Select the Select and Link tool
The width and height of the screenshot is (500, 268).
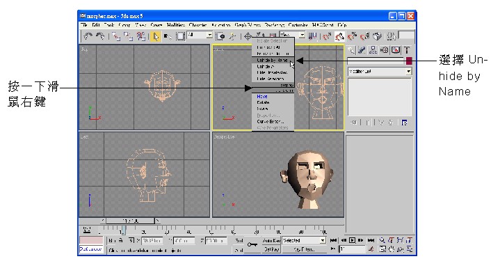[x=116, y=37]
